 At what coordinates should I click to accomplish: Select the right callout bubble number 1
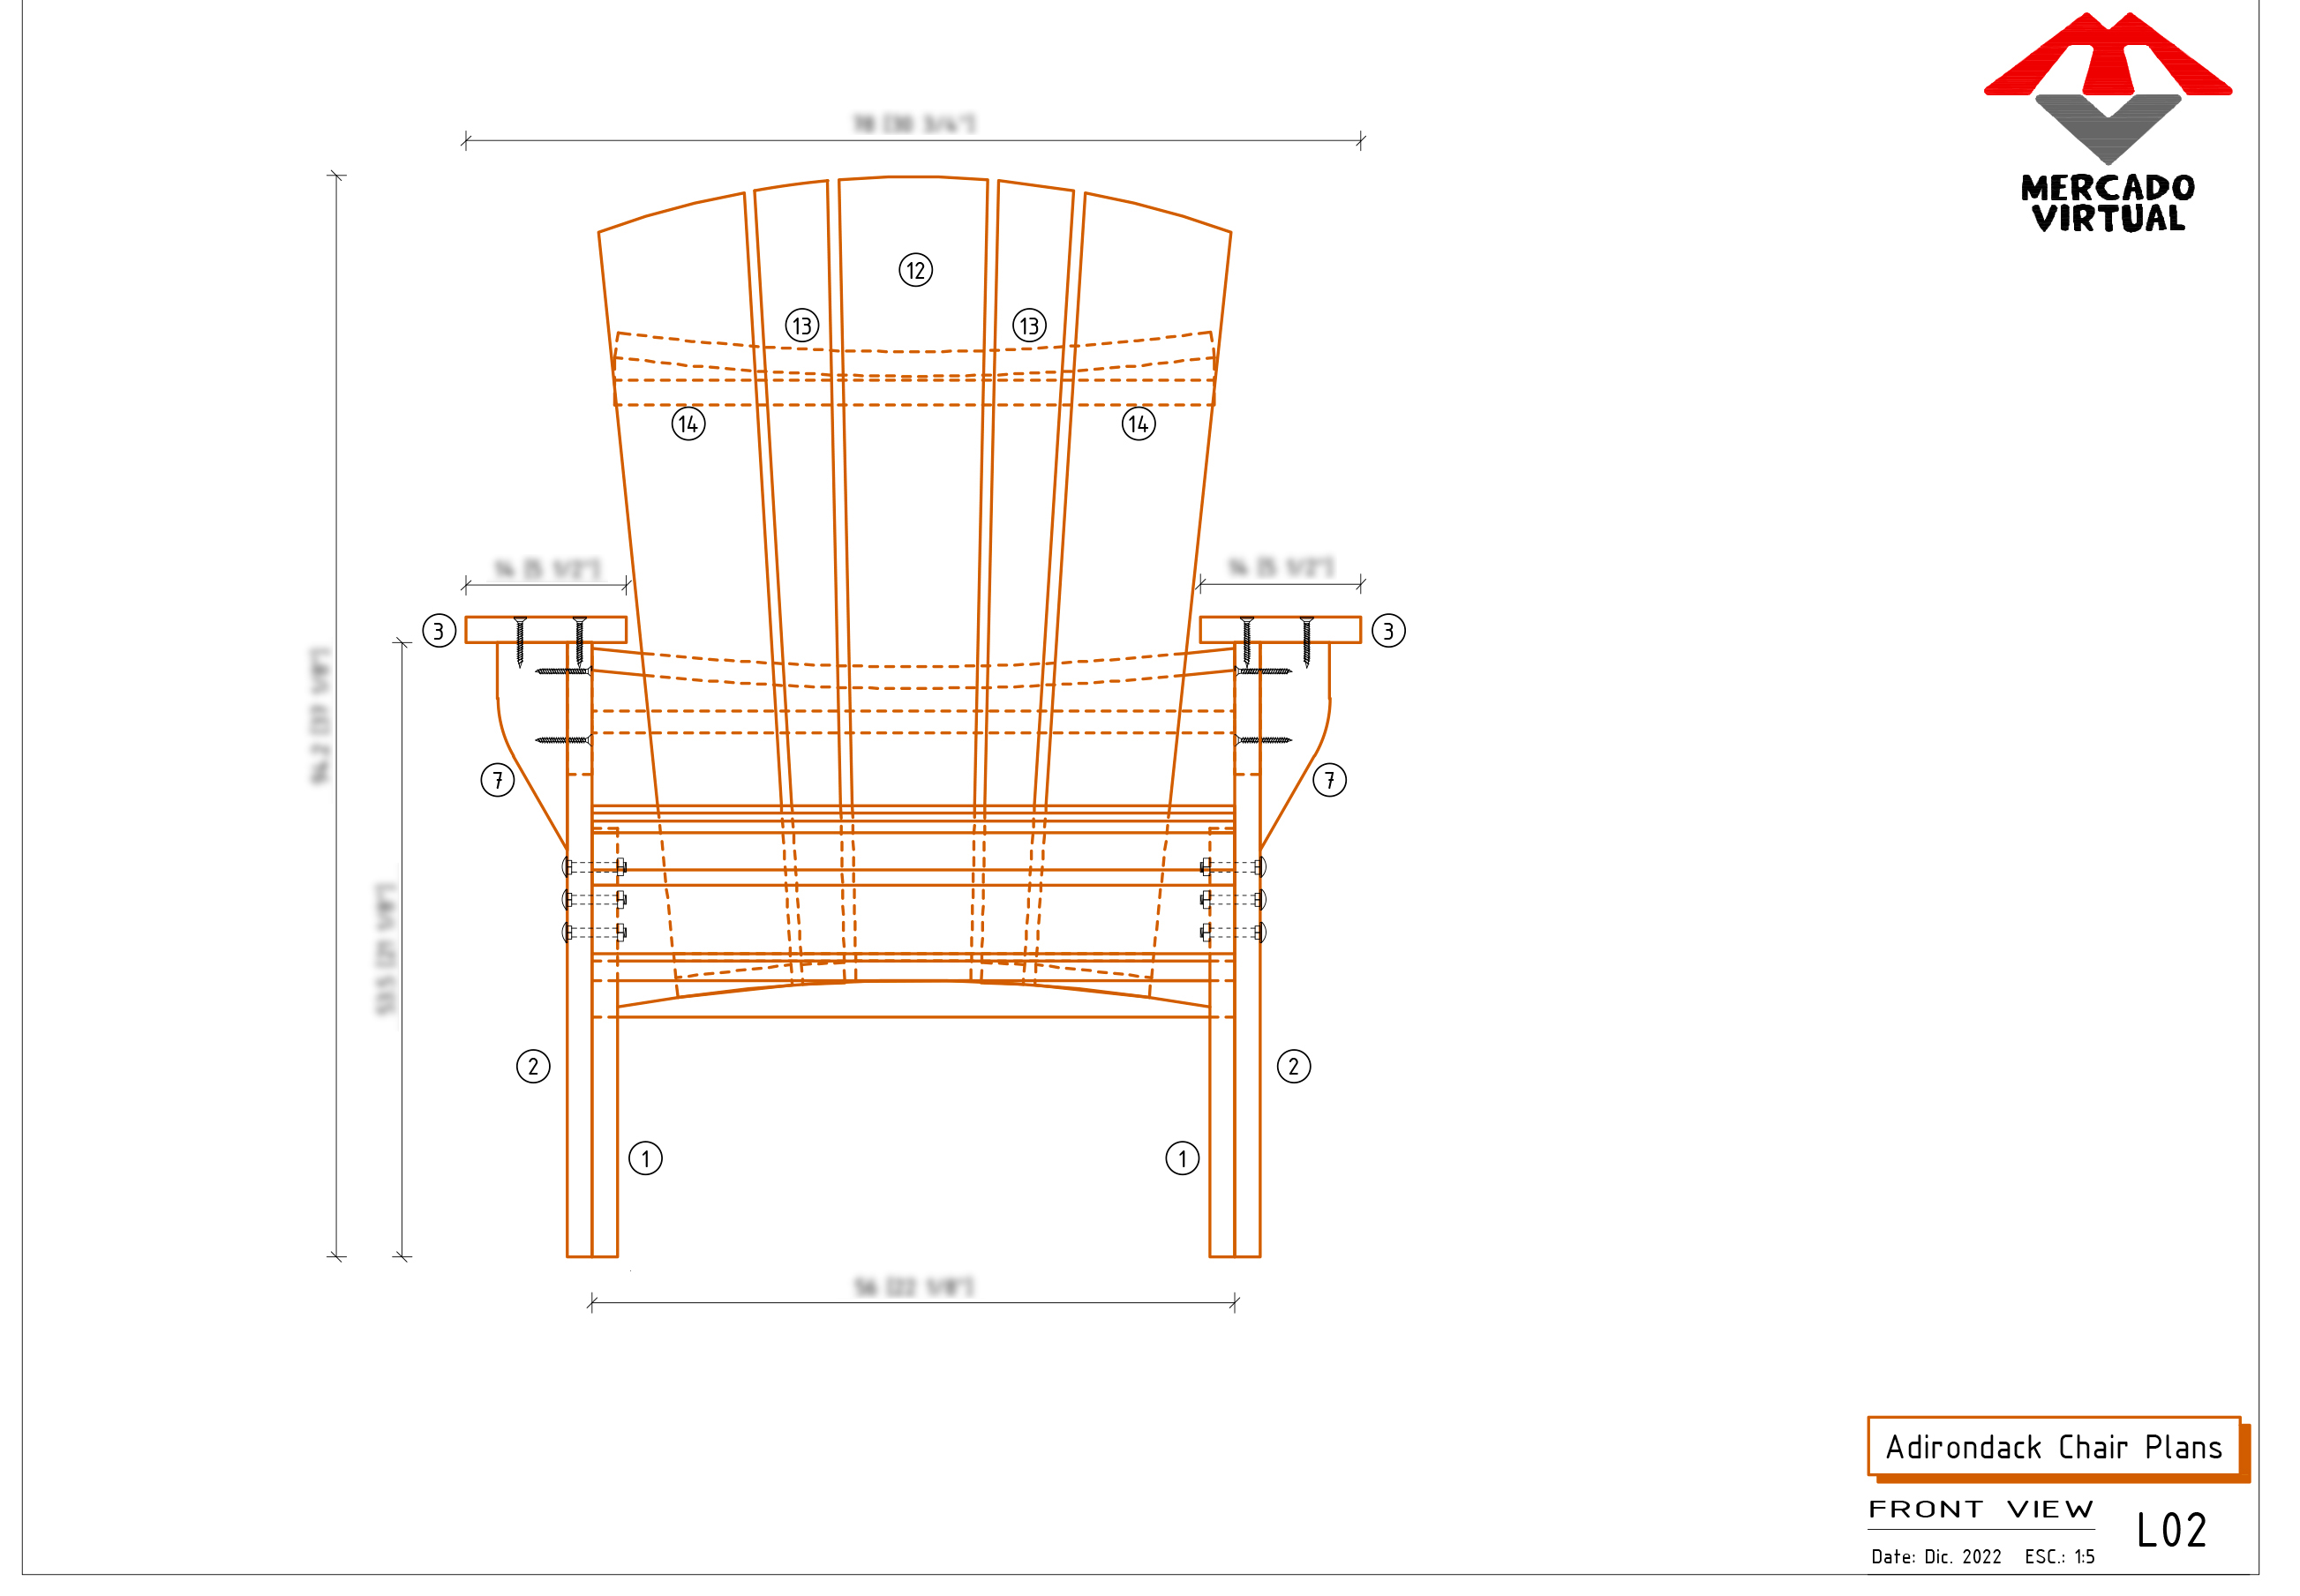(1183, 1159)
